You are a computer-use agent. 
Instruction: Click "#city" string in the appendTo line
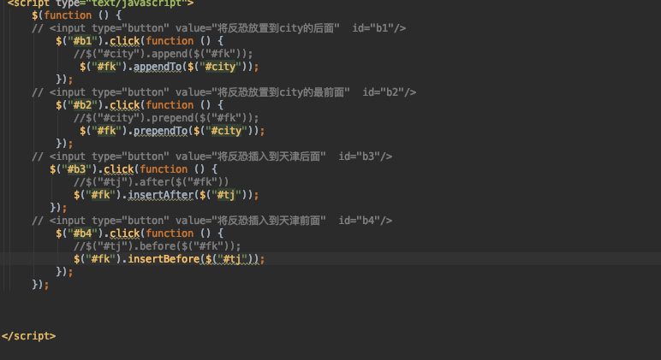coord(220,67)
